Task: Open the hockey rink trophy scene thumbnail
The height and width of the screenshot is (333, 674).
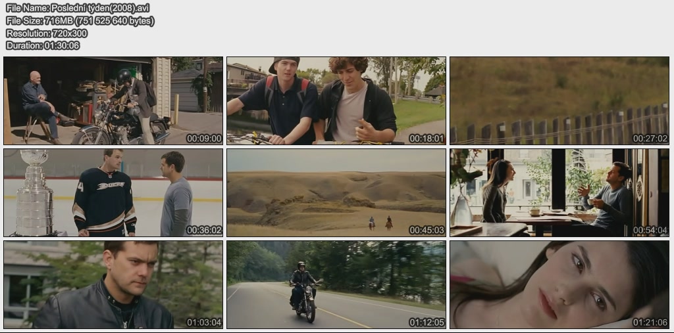Action: click(113, 192)
